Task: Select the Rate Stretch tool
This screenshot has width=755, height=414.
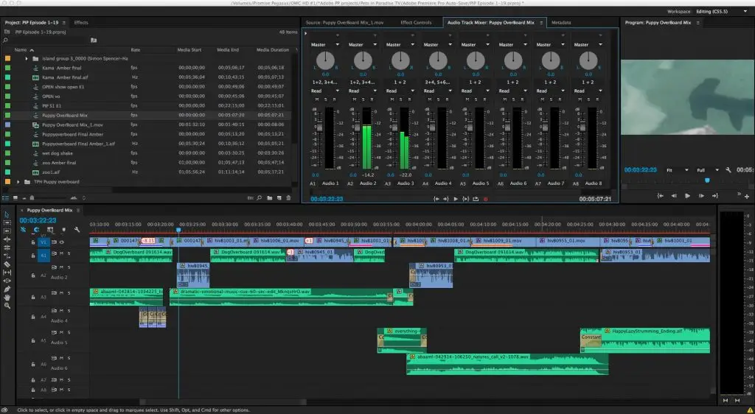Action: [x=7, y=256]
